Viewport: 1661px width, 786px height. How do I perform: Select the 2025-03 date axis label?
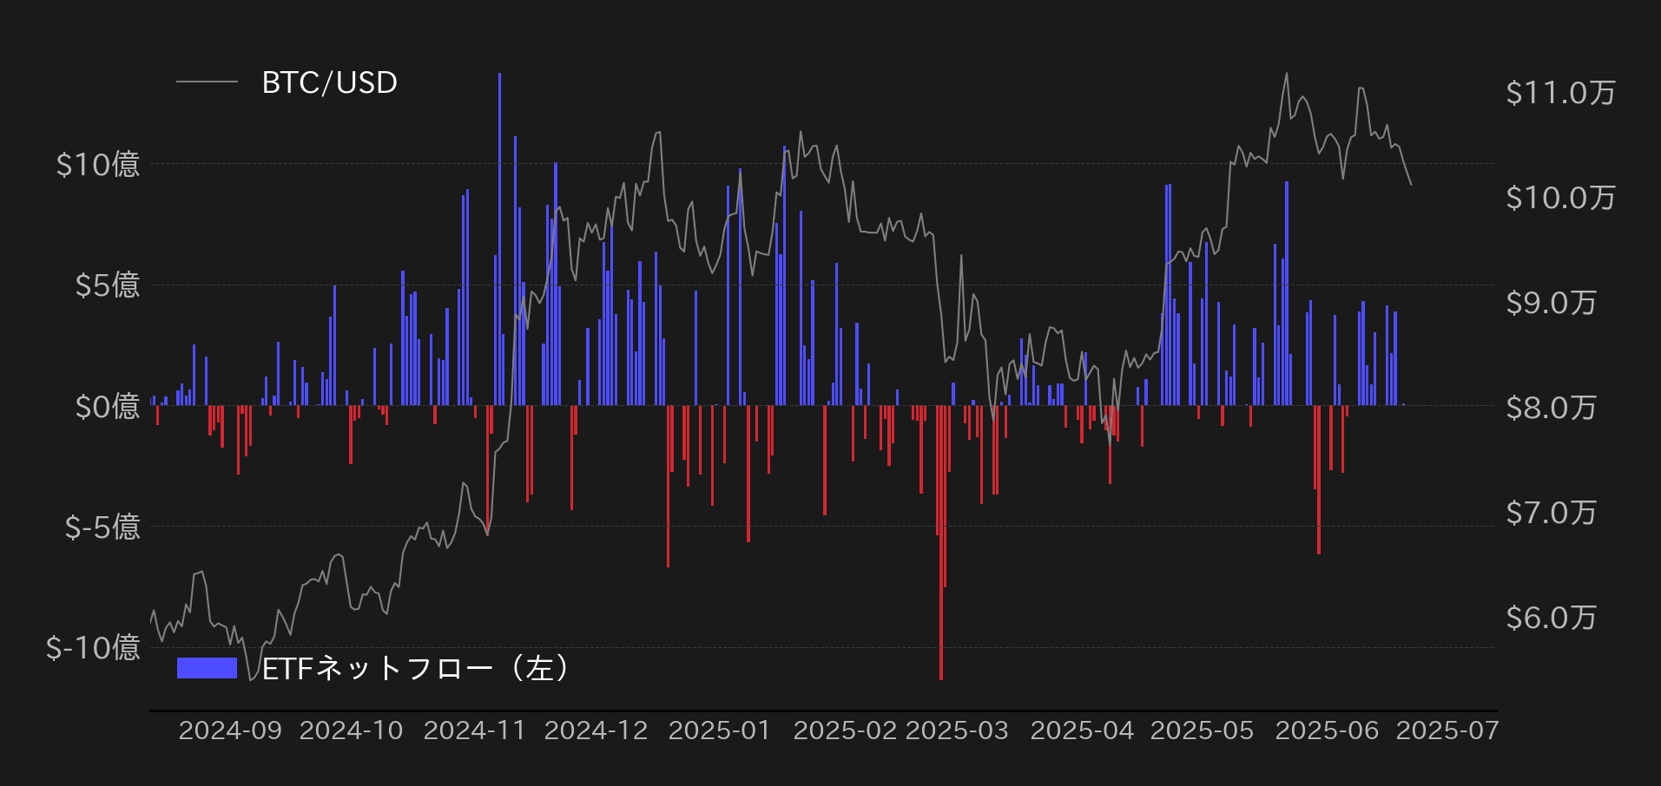(957, 730)
